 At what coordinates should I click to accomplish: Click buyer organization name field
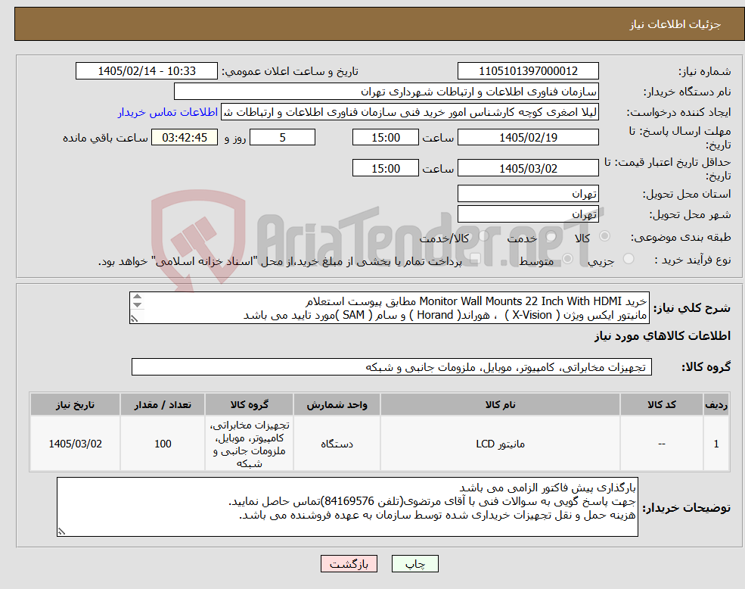point(386,92)
